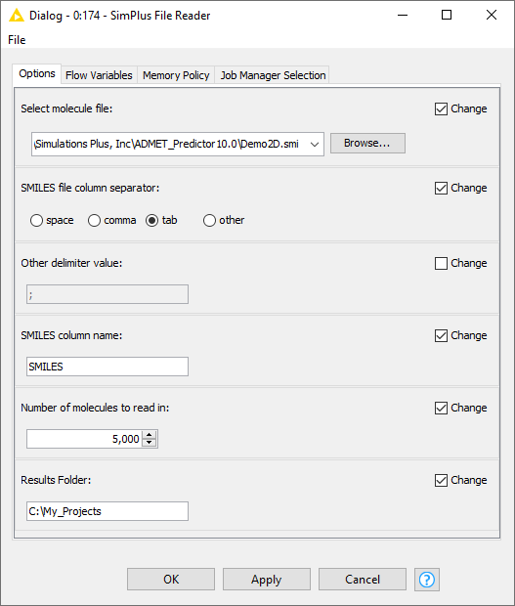Select the comma separator radio button
The width and height of the screenshot is (515, 606).
[x=94, y=220]
